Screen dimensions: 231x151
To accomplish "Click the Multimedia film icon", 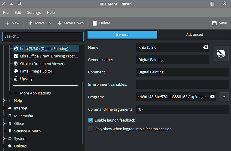I will (x=10, y=116).
